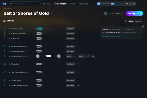
Task: Click Azalt hotkey button SHIFT F6
Action: (x=87, y=56)
